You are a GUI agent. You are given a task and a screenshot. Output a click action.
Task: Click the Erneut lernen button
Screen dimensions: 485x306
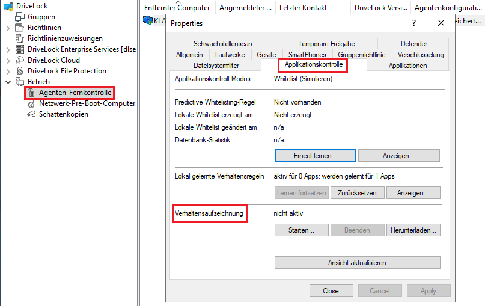[315, 155]
